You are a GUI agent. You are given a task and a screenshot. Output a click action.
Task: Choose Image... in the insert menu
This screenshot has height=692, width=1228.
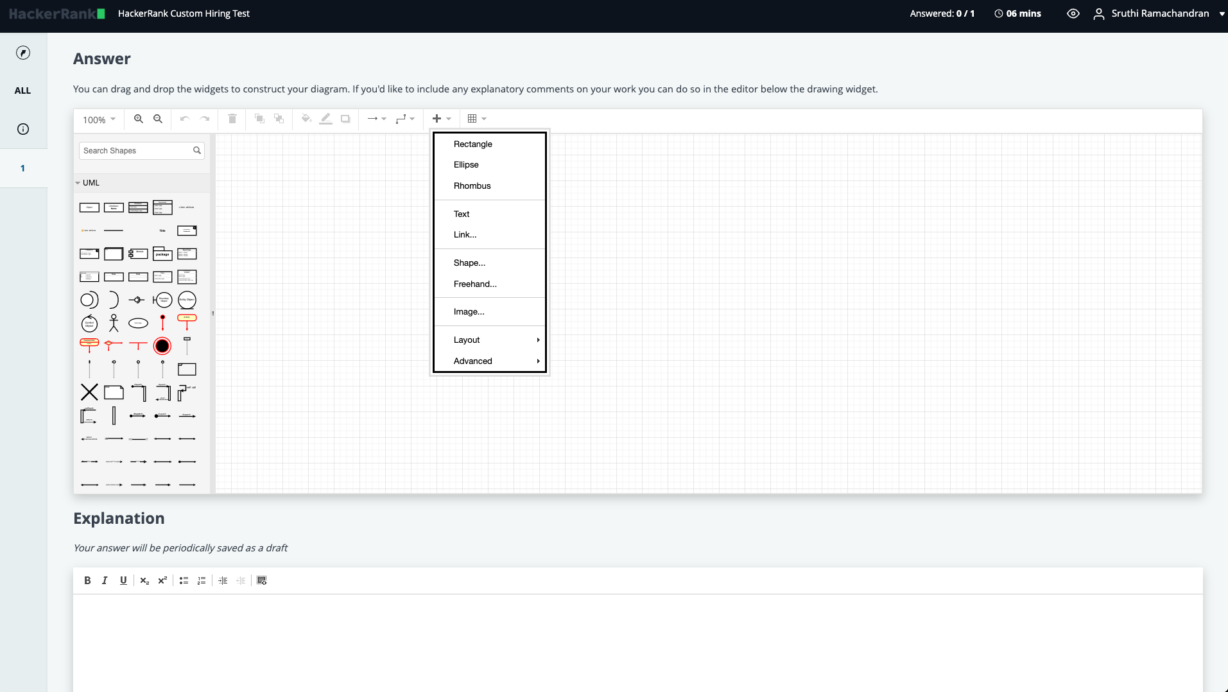pos(490,312)
